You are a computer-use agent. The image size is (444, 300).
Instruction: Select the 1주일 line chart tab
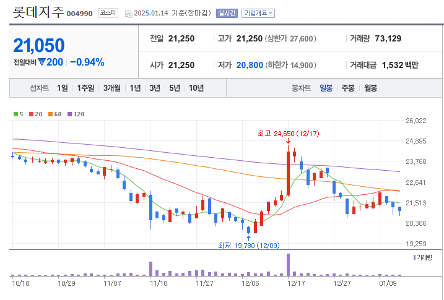point(85,88)
